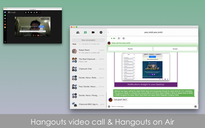
Task: Open Chipmunk-MAC App conversation
Action: click(x=88, y=104)
